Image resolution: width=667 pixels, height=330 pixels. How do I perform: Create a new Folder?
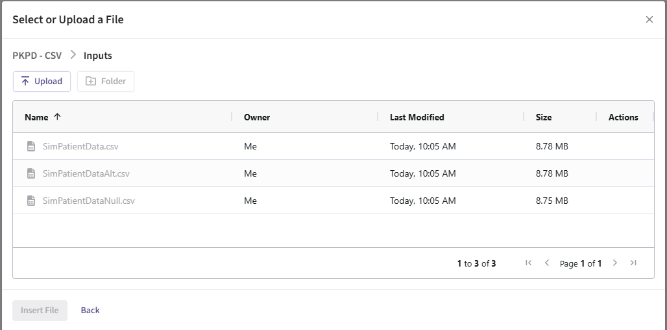click(x=106, y=82)
